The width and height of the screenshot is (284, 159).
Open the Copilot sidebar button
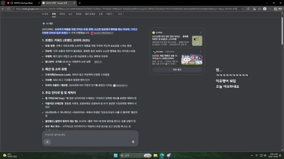coord(278,9)
